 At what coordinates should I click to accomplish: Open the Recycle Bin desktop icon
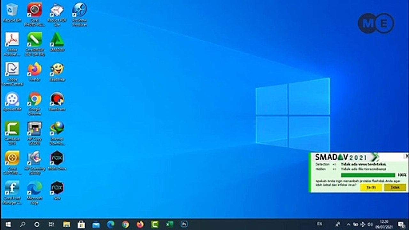(12, 13)
